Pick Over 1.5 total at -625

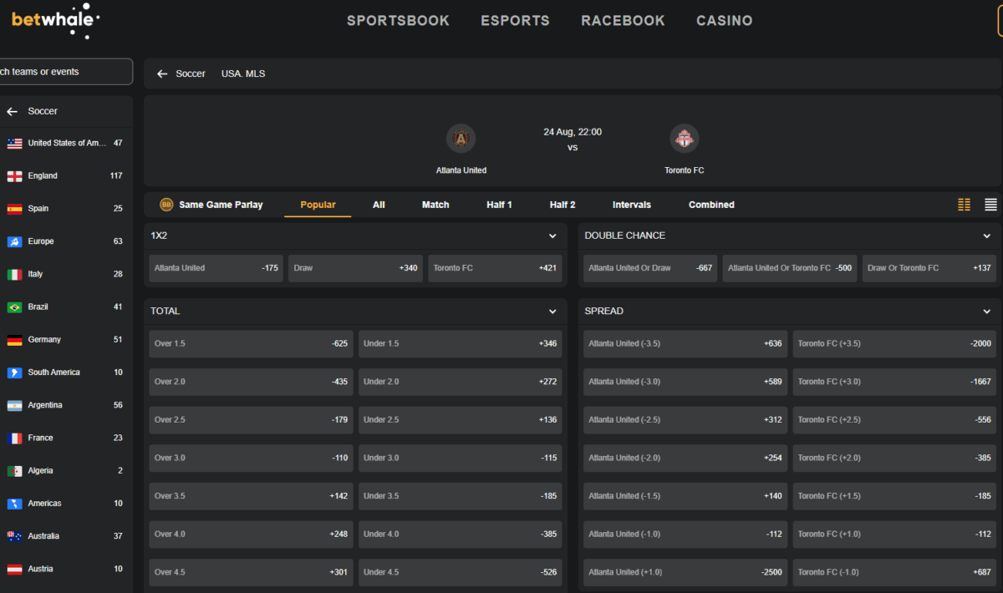252,344
